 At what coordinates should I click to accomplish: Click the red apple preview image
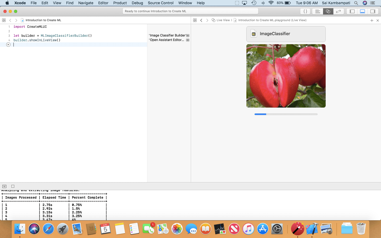pyautogui.click(x=286, y=76)
